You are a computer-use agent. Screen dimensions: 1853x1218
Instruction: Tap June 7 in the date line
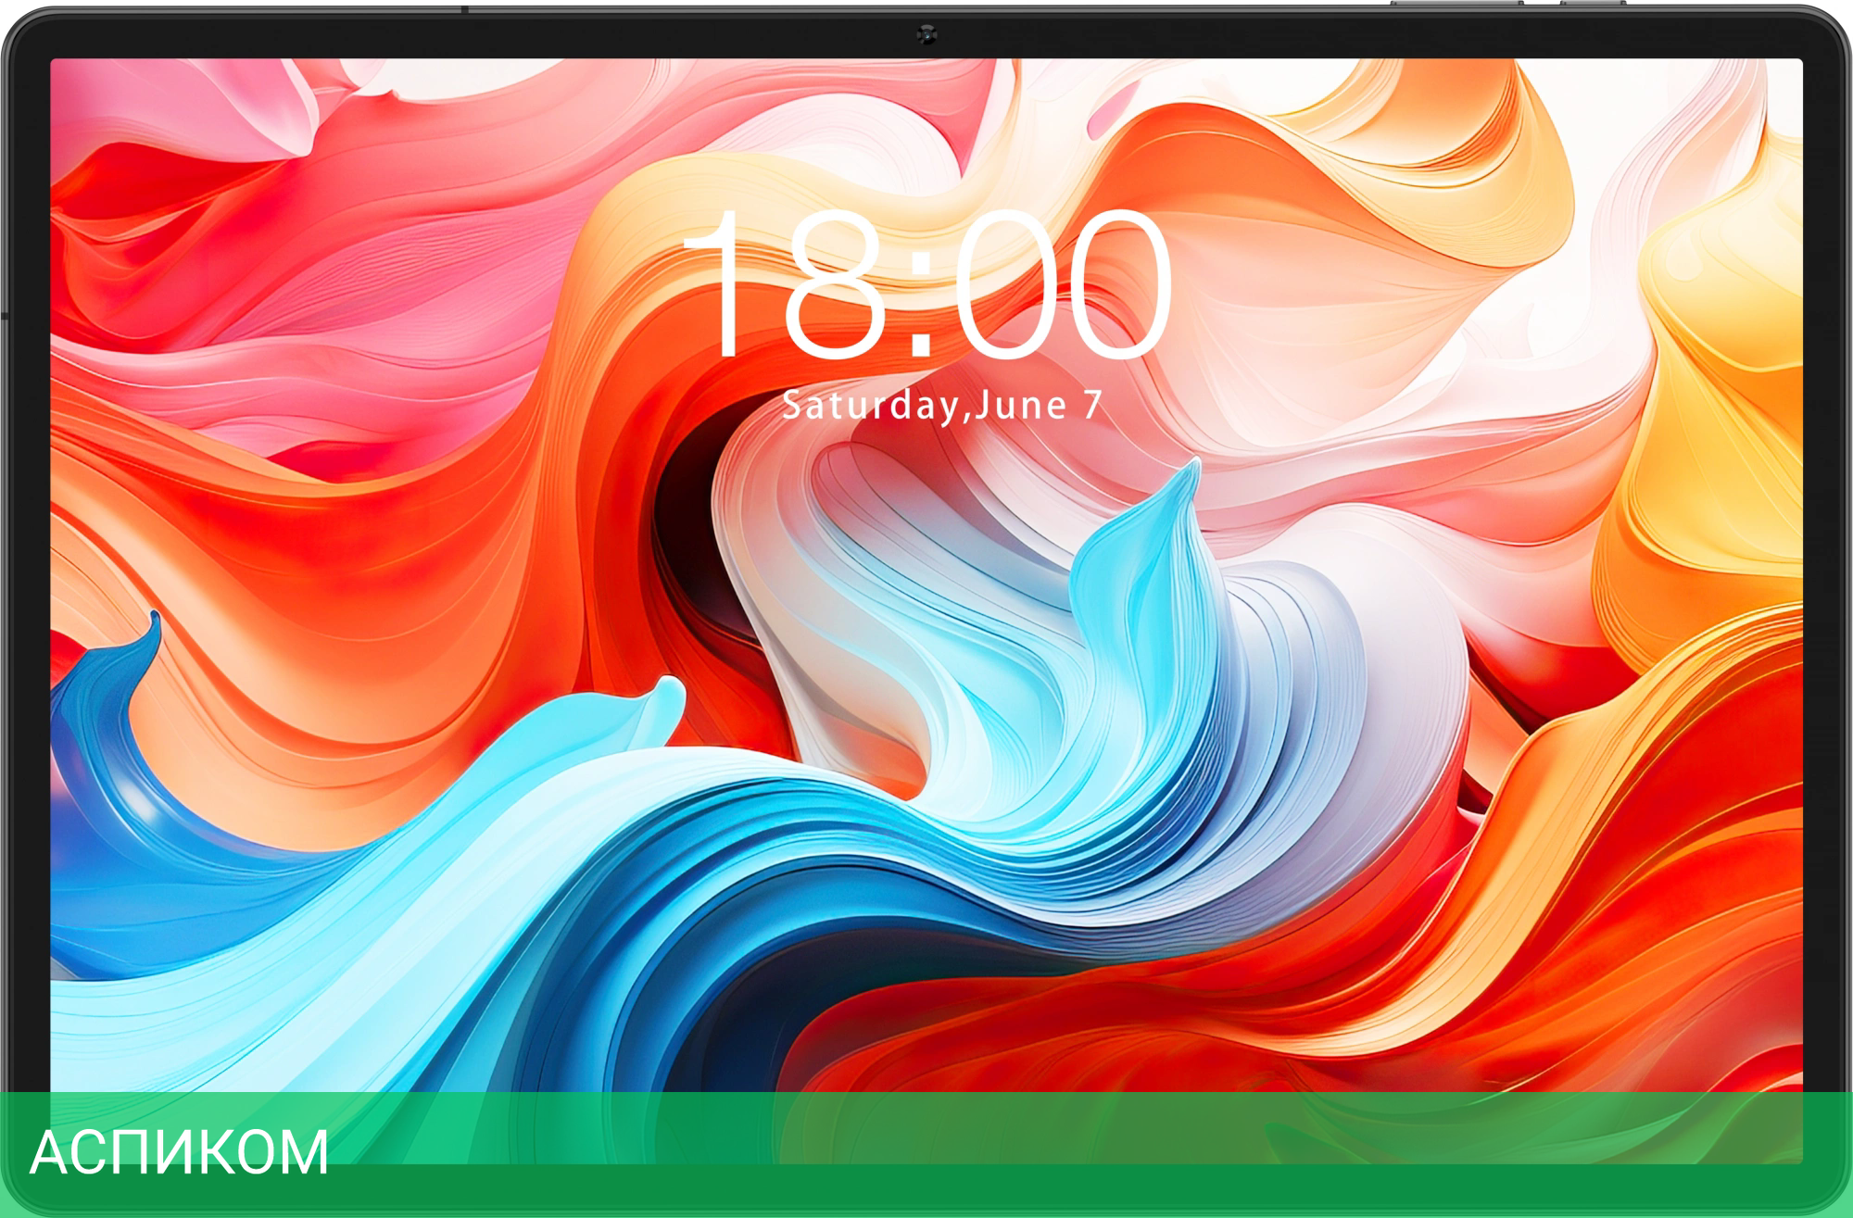[1038, 406]
